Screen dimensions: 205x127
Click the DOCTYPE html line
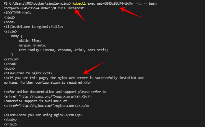pyautogui.click(x=18, y=13)
